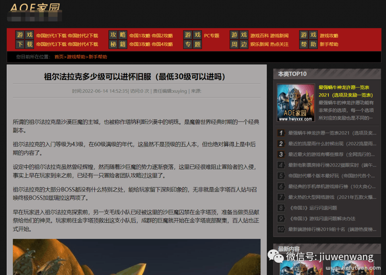Click rank 6 number badge in TOP10
The height and width of the screenshot is (275, 386).
click(x=281, y=187)
